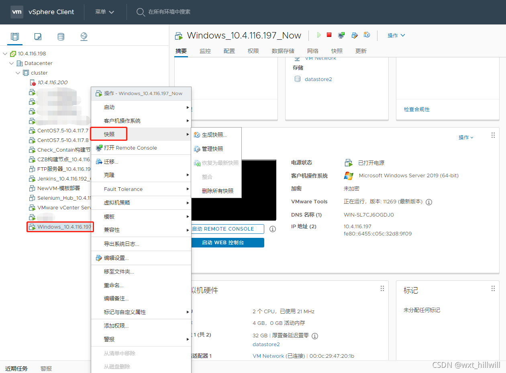Click the info icon beside VMware Tools version
506x373 pixels.
coord(429,202)
